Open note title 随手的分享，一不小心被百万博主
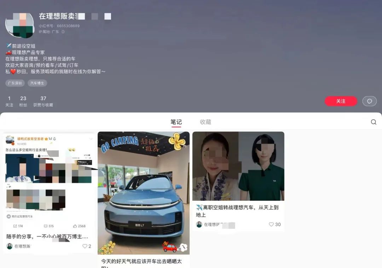Image resolution: width=382 pixels, height=268 pixels. (x=47, y=236)
